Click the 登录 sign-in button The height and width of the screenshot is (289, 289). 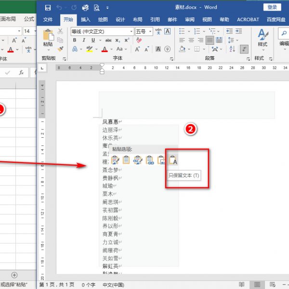click(x=272, y=7)
